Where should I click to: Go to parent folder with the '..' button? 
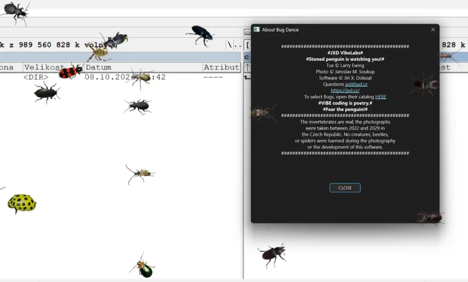(238, 45)
